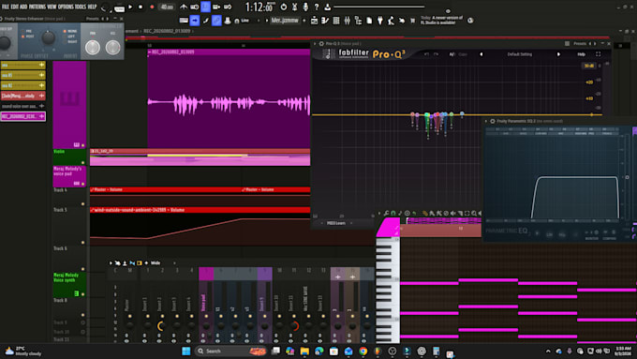Open the project file page icon

coord(369,21)
